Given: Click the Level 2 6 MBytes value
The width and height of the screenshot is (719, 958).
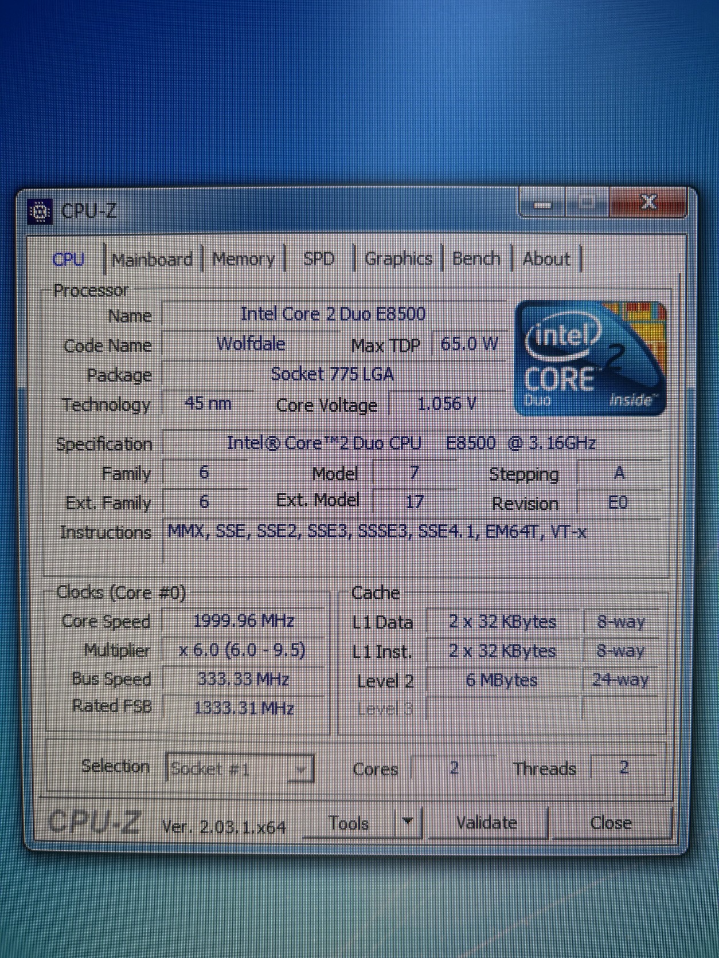Looking at the screenshot, I should tap(502, 681).
